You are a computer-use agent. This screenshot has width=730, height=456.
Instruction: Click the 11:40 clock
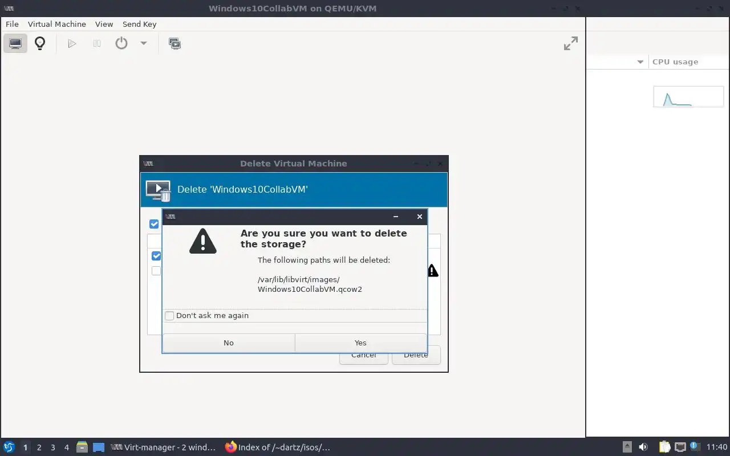pos(717,447)
